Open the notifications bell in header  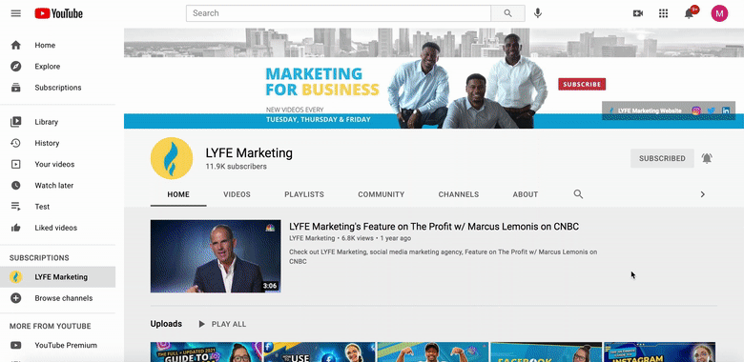pyautogui.click(x=689, y=13)
